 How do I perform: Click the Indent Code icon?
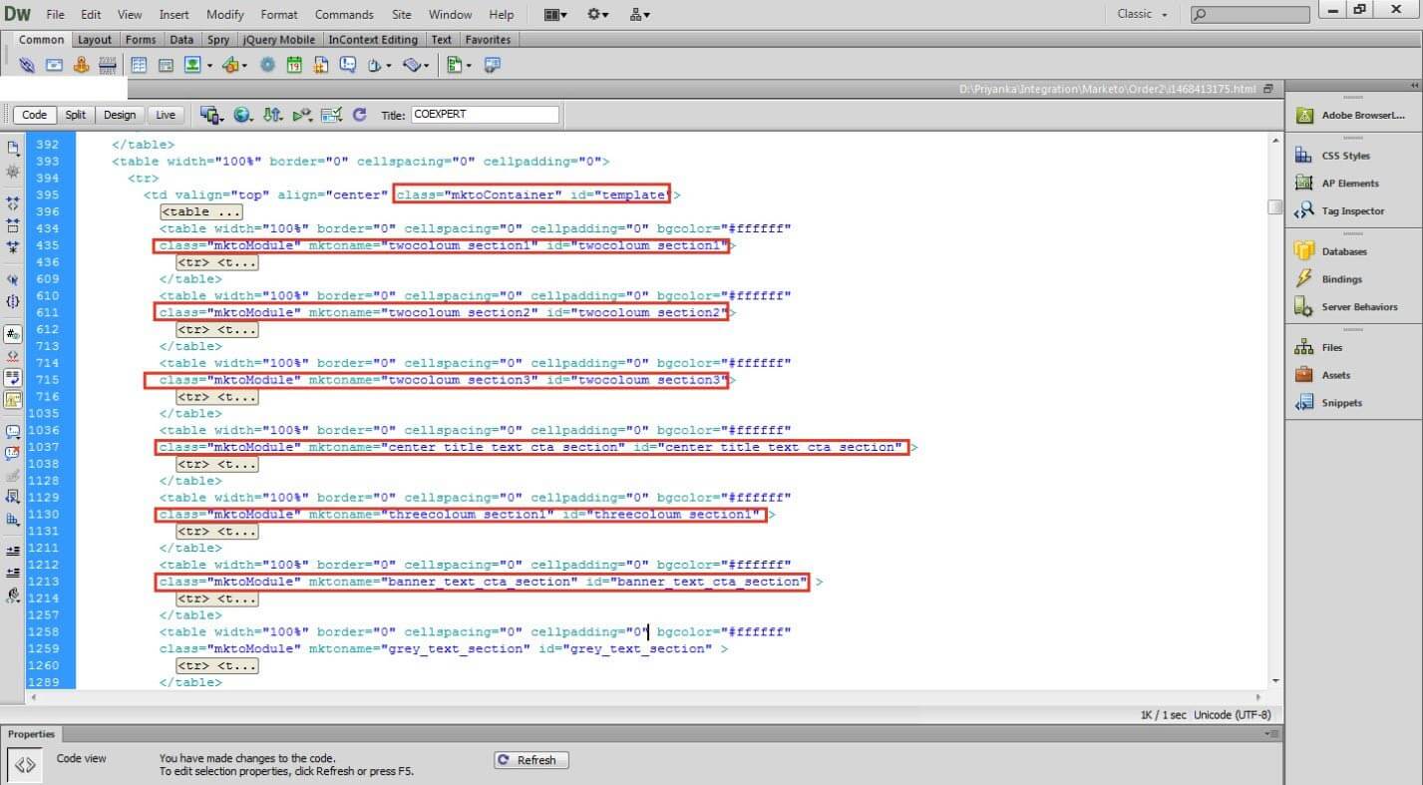(x=13, y=551)
